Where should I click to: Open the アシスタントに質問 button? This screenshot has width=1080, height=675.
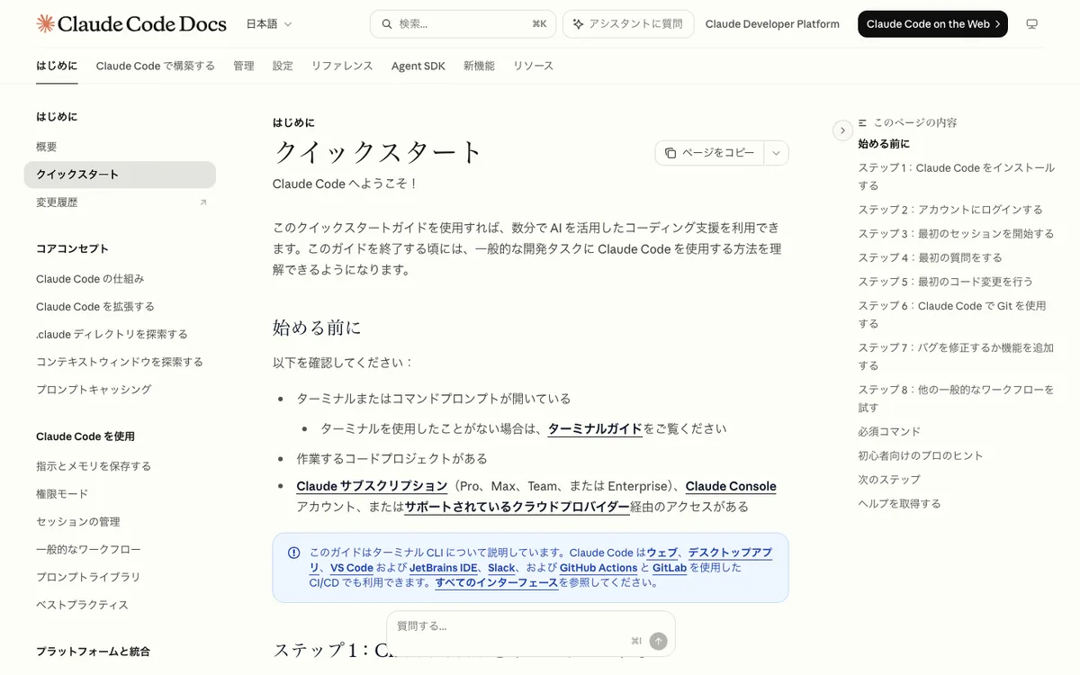(x=628, y=24)
